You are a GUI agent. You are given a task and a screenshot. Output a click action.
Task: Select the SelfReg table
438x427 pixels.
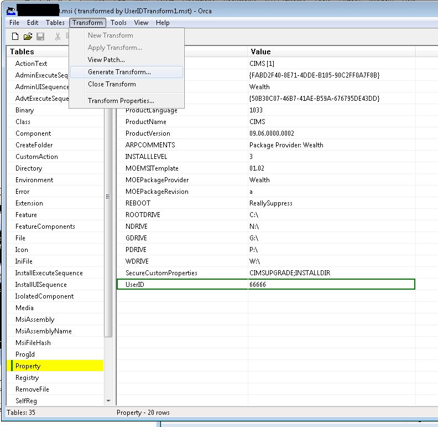[26, 401]
